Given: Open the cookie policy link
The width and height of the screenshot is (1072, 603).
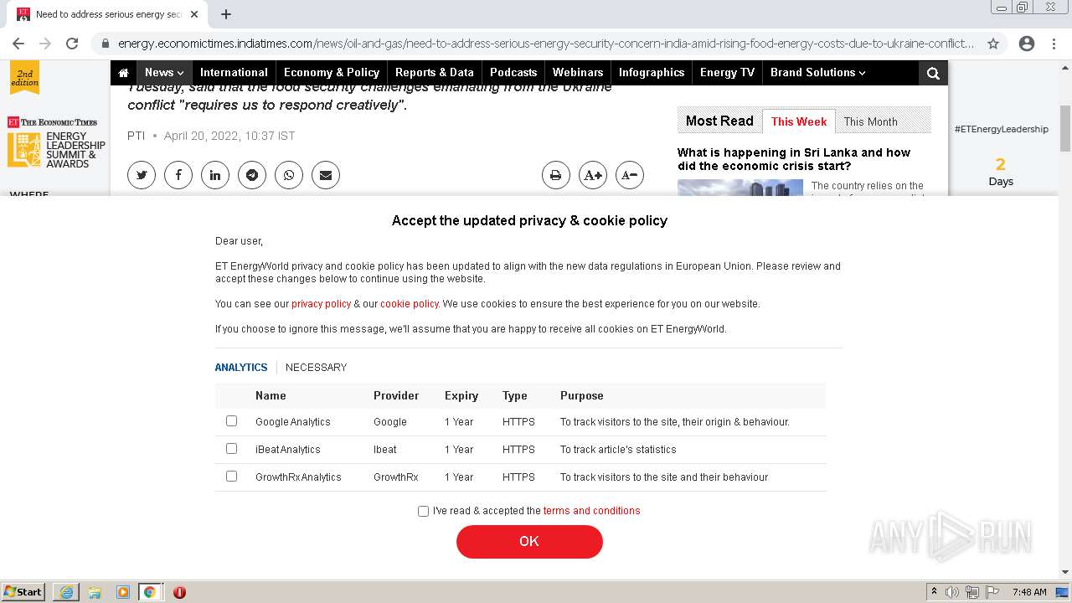Looking at the screenshot, I should [x=410, y=304].
